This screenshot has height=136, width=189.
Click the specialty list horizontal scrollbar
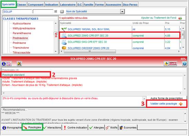click(x=90, y=51)
